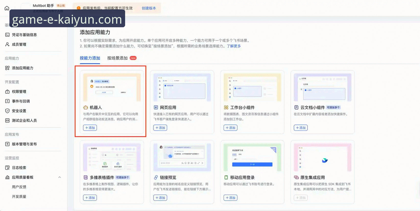Click the 权限管理 lock icon
This screenshot has width=420, height=211.
click(x=7, y=92)
